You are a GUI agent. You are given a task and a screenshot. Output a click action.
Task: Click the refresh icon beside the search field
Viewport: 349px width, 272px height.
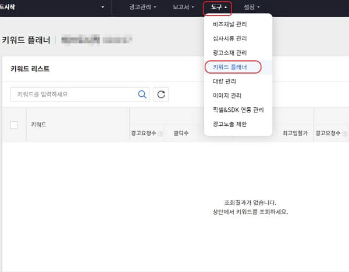coord(161,95)
